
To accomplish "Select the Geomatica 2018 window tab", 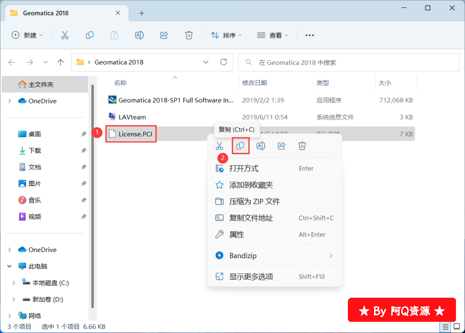I will click(x=67, y=13).
